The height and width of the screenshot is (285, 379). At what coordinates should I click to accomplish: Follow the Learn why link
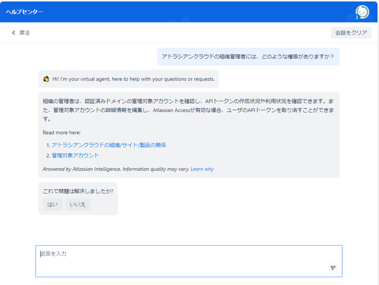point(202,169)
